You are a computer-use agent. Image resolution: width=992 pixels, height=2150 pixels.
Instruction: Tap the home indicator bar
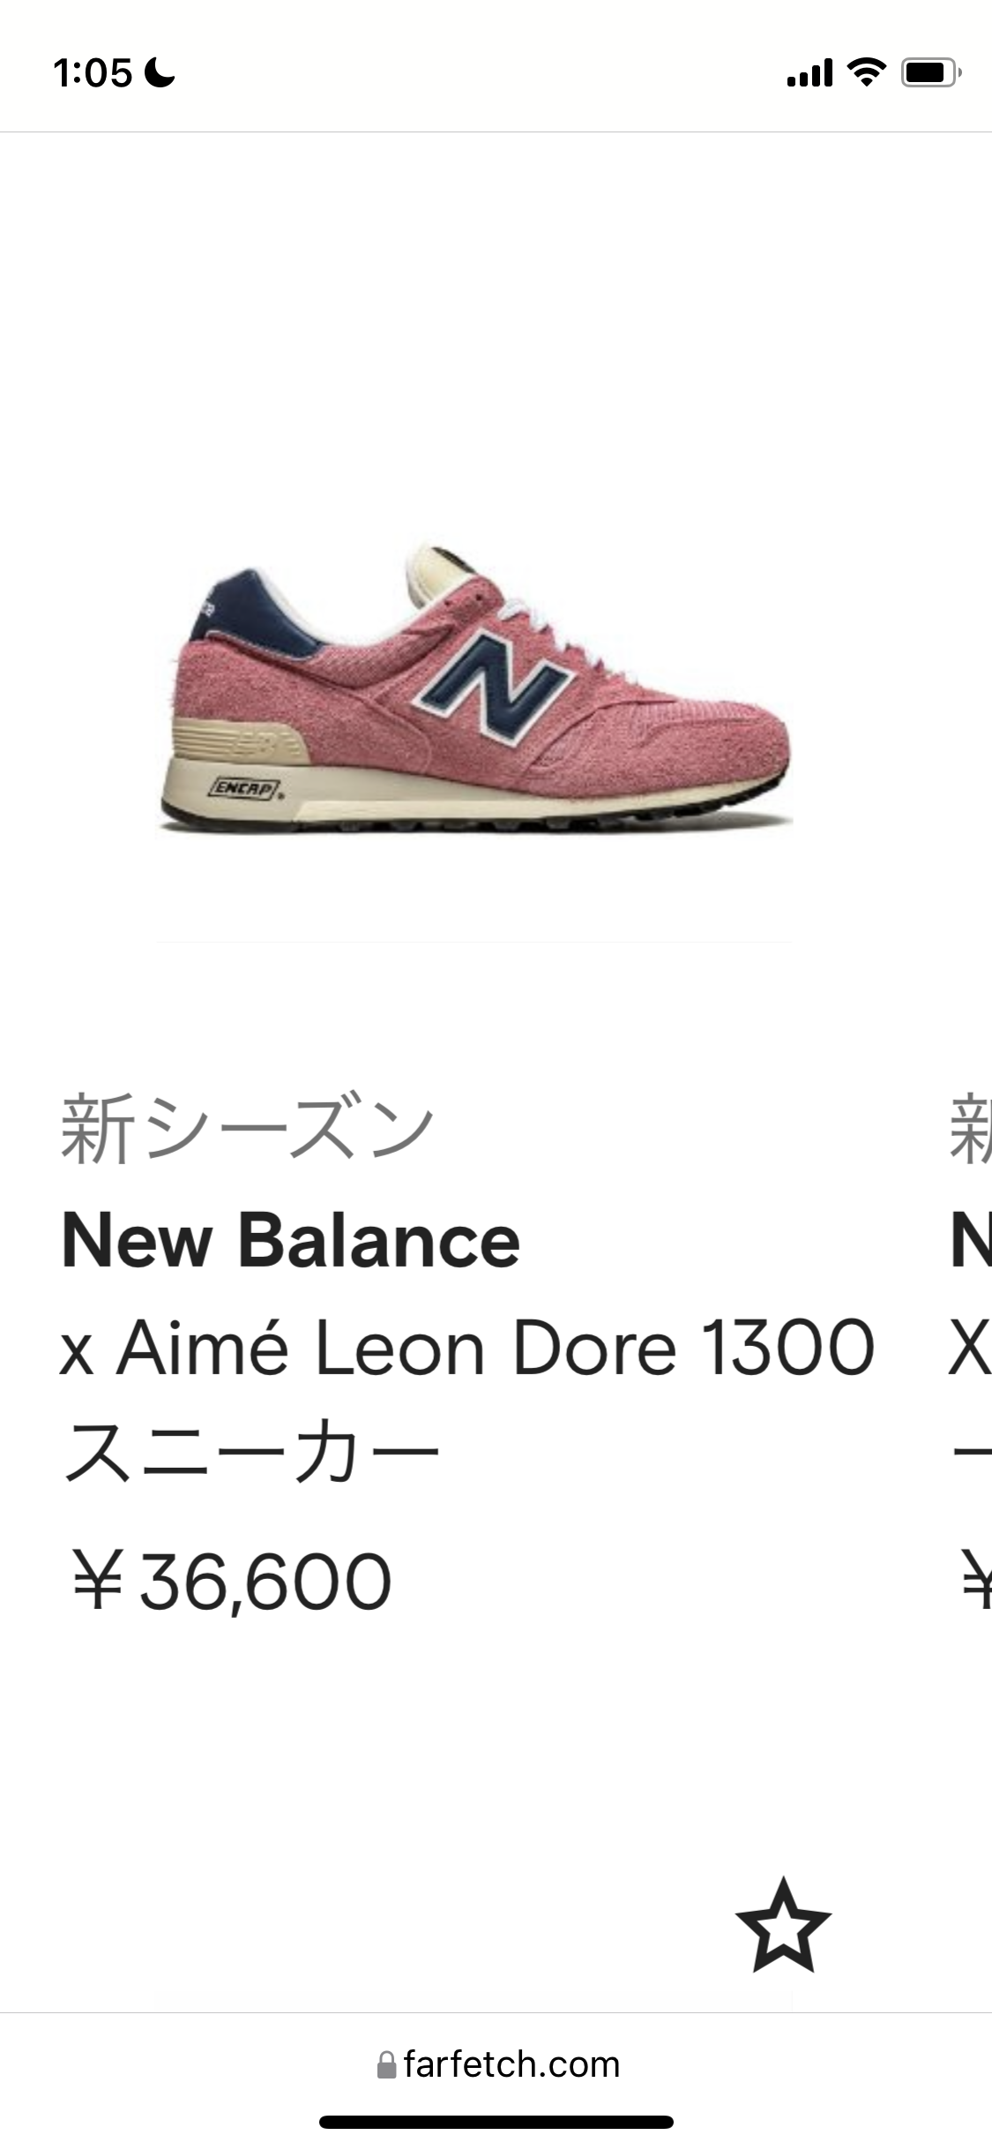(496, 2122)
